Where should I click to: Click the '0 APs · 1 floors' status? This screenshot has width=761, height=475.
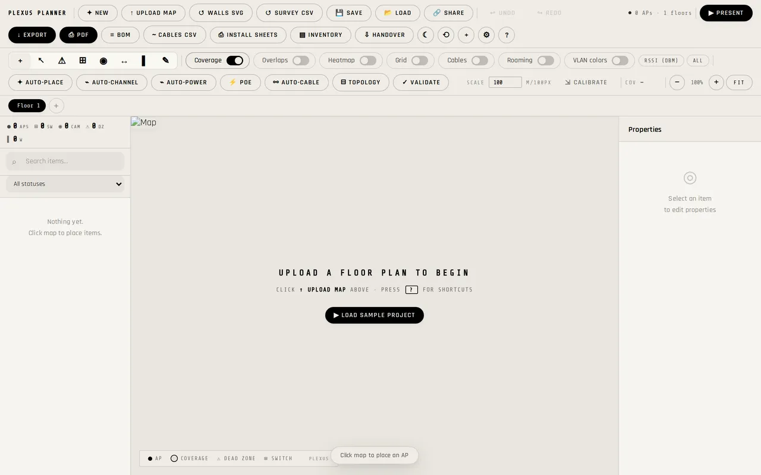point(660,13)
